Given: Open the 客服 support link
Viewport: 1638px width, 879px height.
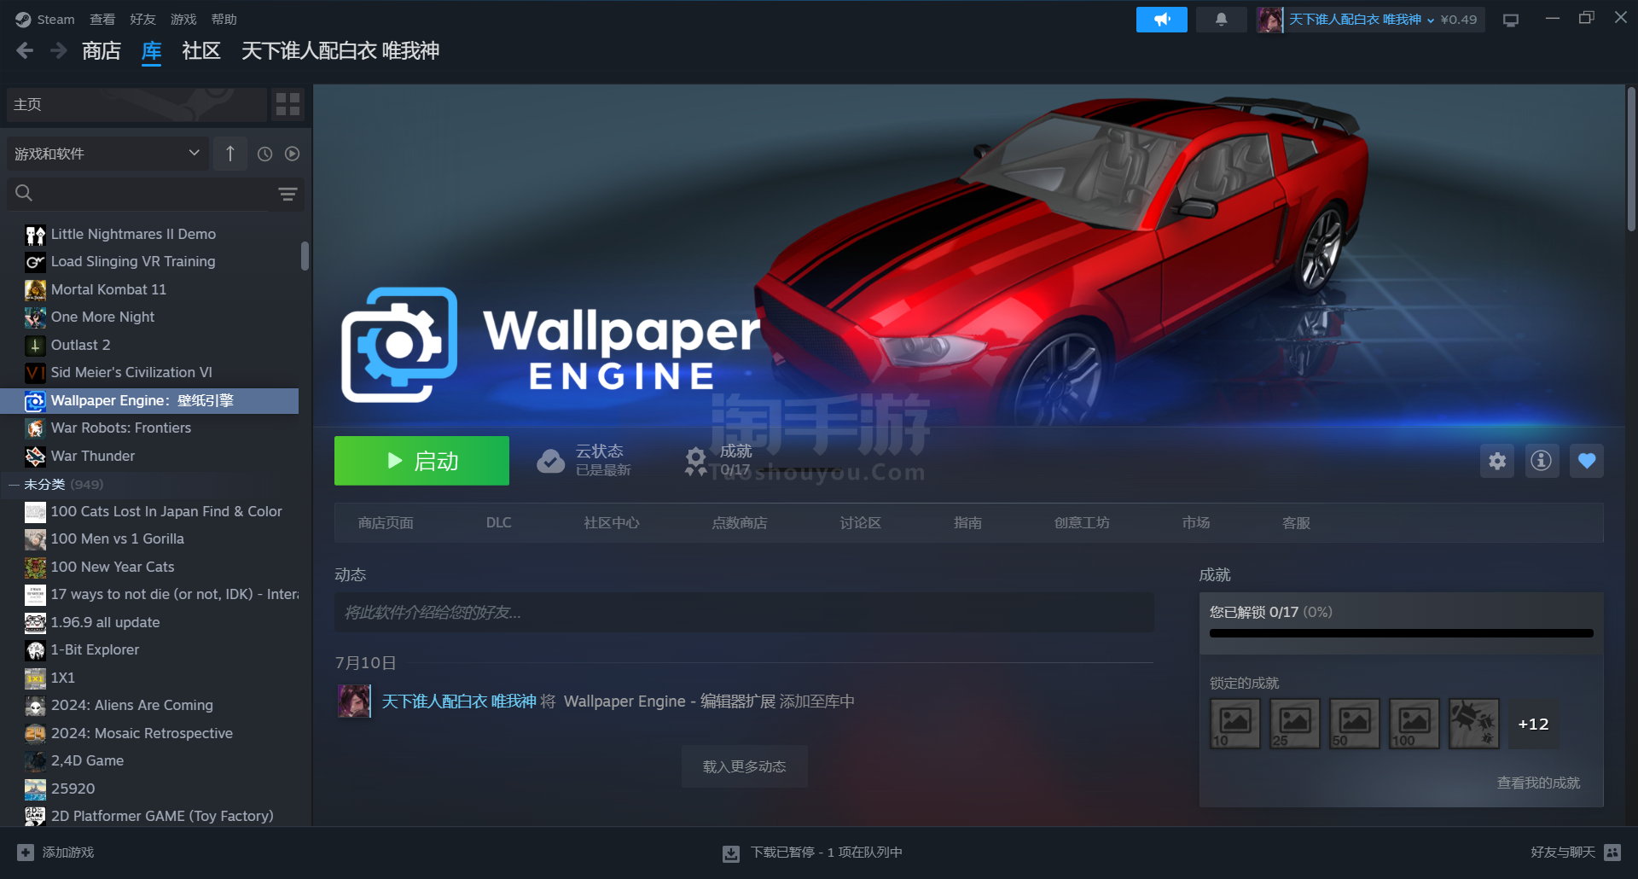Looking at the screenshot, I should pos(1296,522).
